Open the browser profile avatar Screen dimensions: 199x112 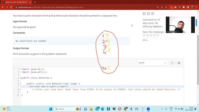(x=192, y=7)
